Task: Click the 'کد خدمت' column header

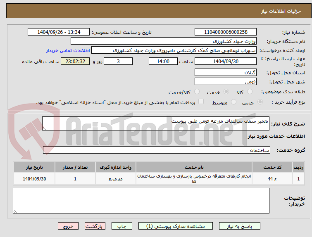Action: [x=272, y=167]
